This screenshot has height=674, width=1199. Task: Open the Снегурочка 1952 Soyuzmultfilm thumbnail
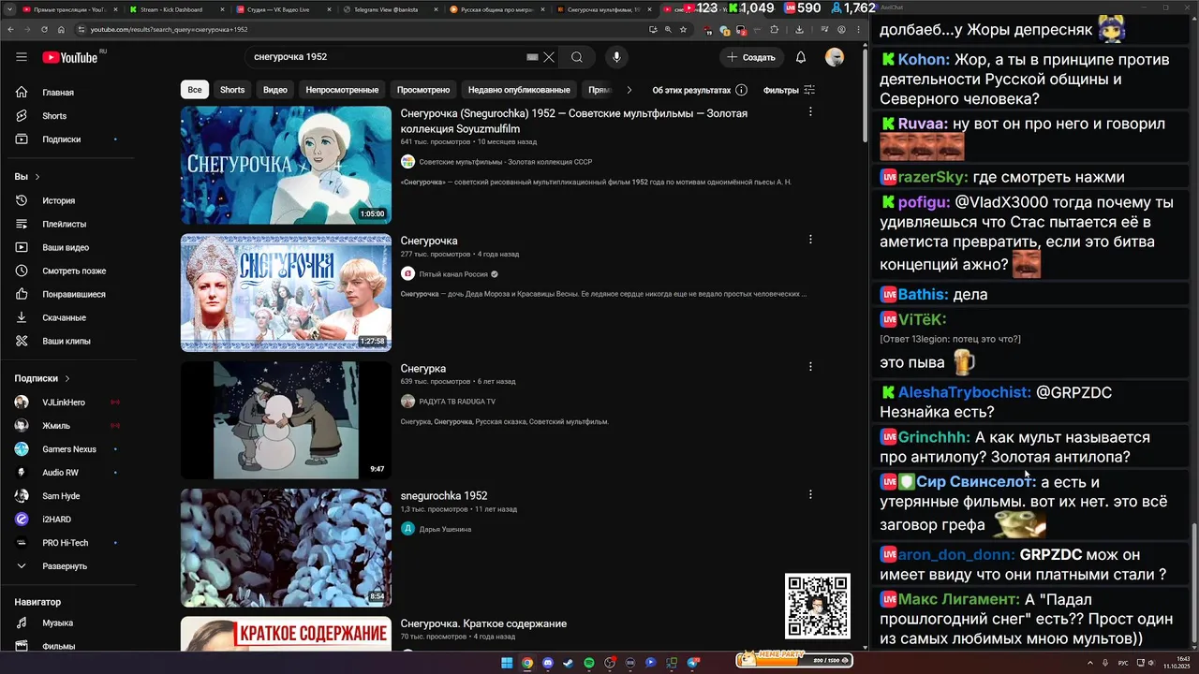coord(286,165)
